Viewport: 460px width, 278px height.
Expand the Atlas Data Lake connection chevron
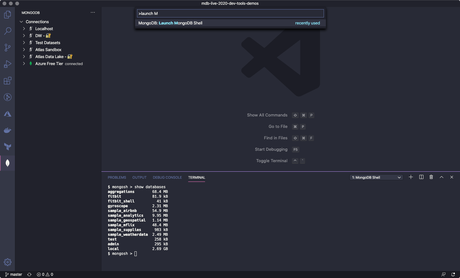[24, 56]
